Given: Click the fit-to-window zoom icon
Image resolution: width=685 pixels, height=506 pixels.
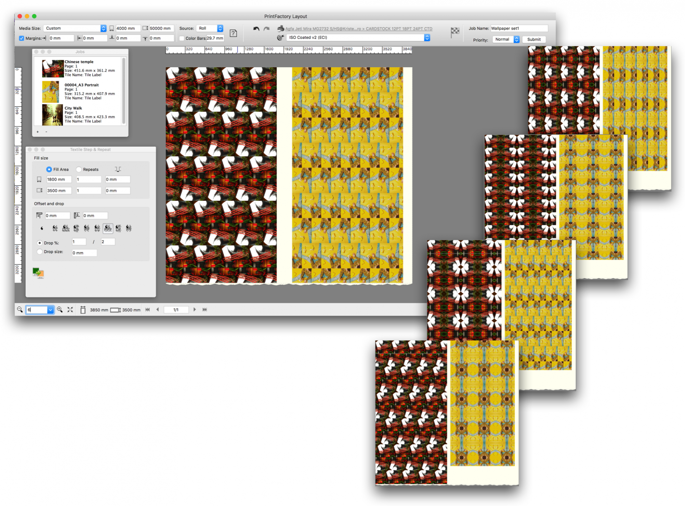Looking at the screenshot, I should tap(70, 310).
